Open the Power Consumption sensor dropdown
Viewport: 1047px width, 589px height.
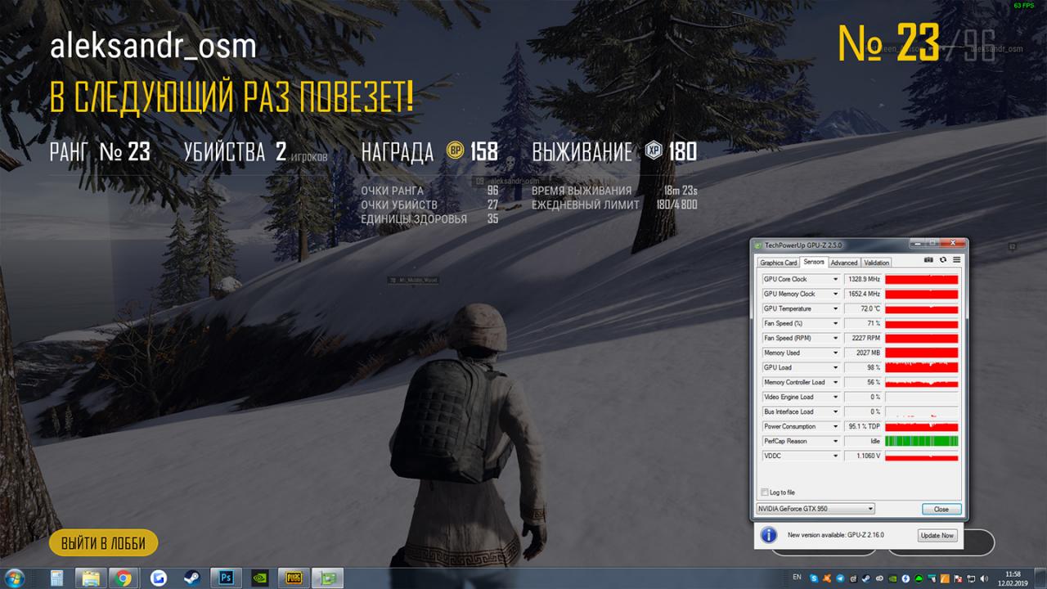(835, 427)
